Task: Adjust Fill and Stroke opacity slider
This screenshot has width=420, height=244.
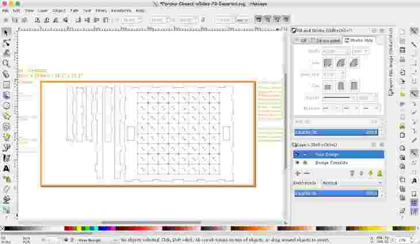Action: point(336,132)
